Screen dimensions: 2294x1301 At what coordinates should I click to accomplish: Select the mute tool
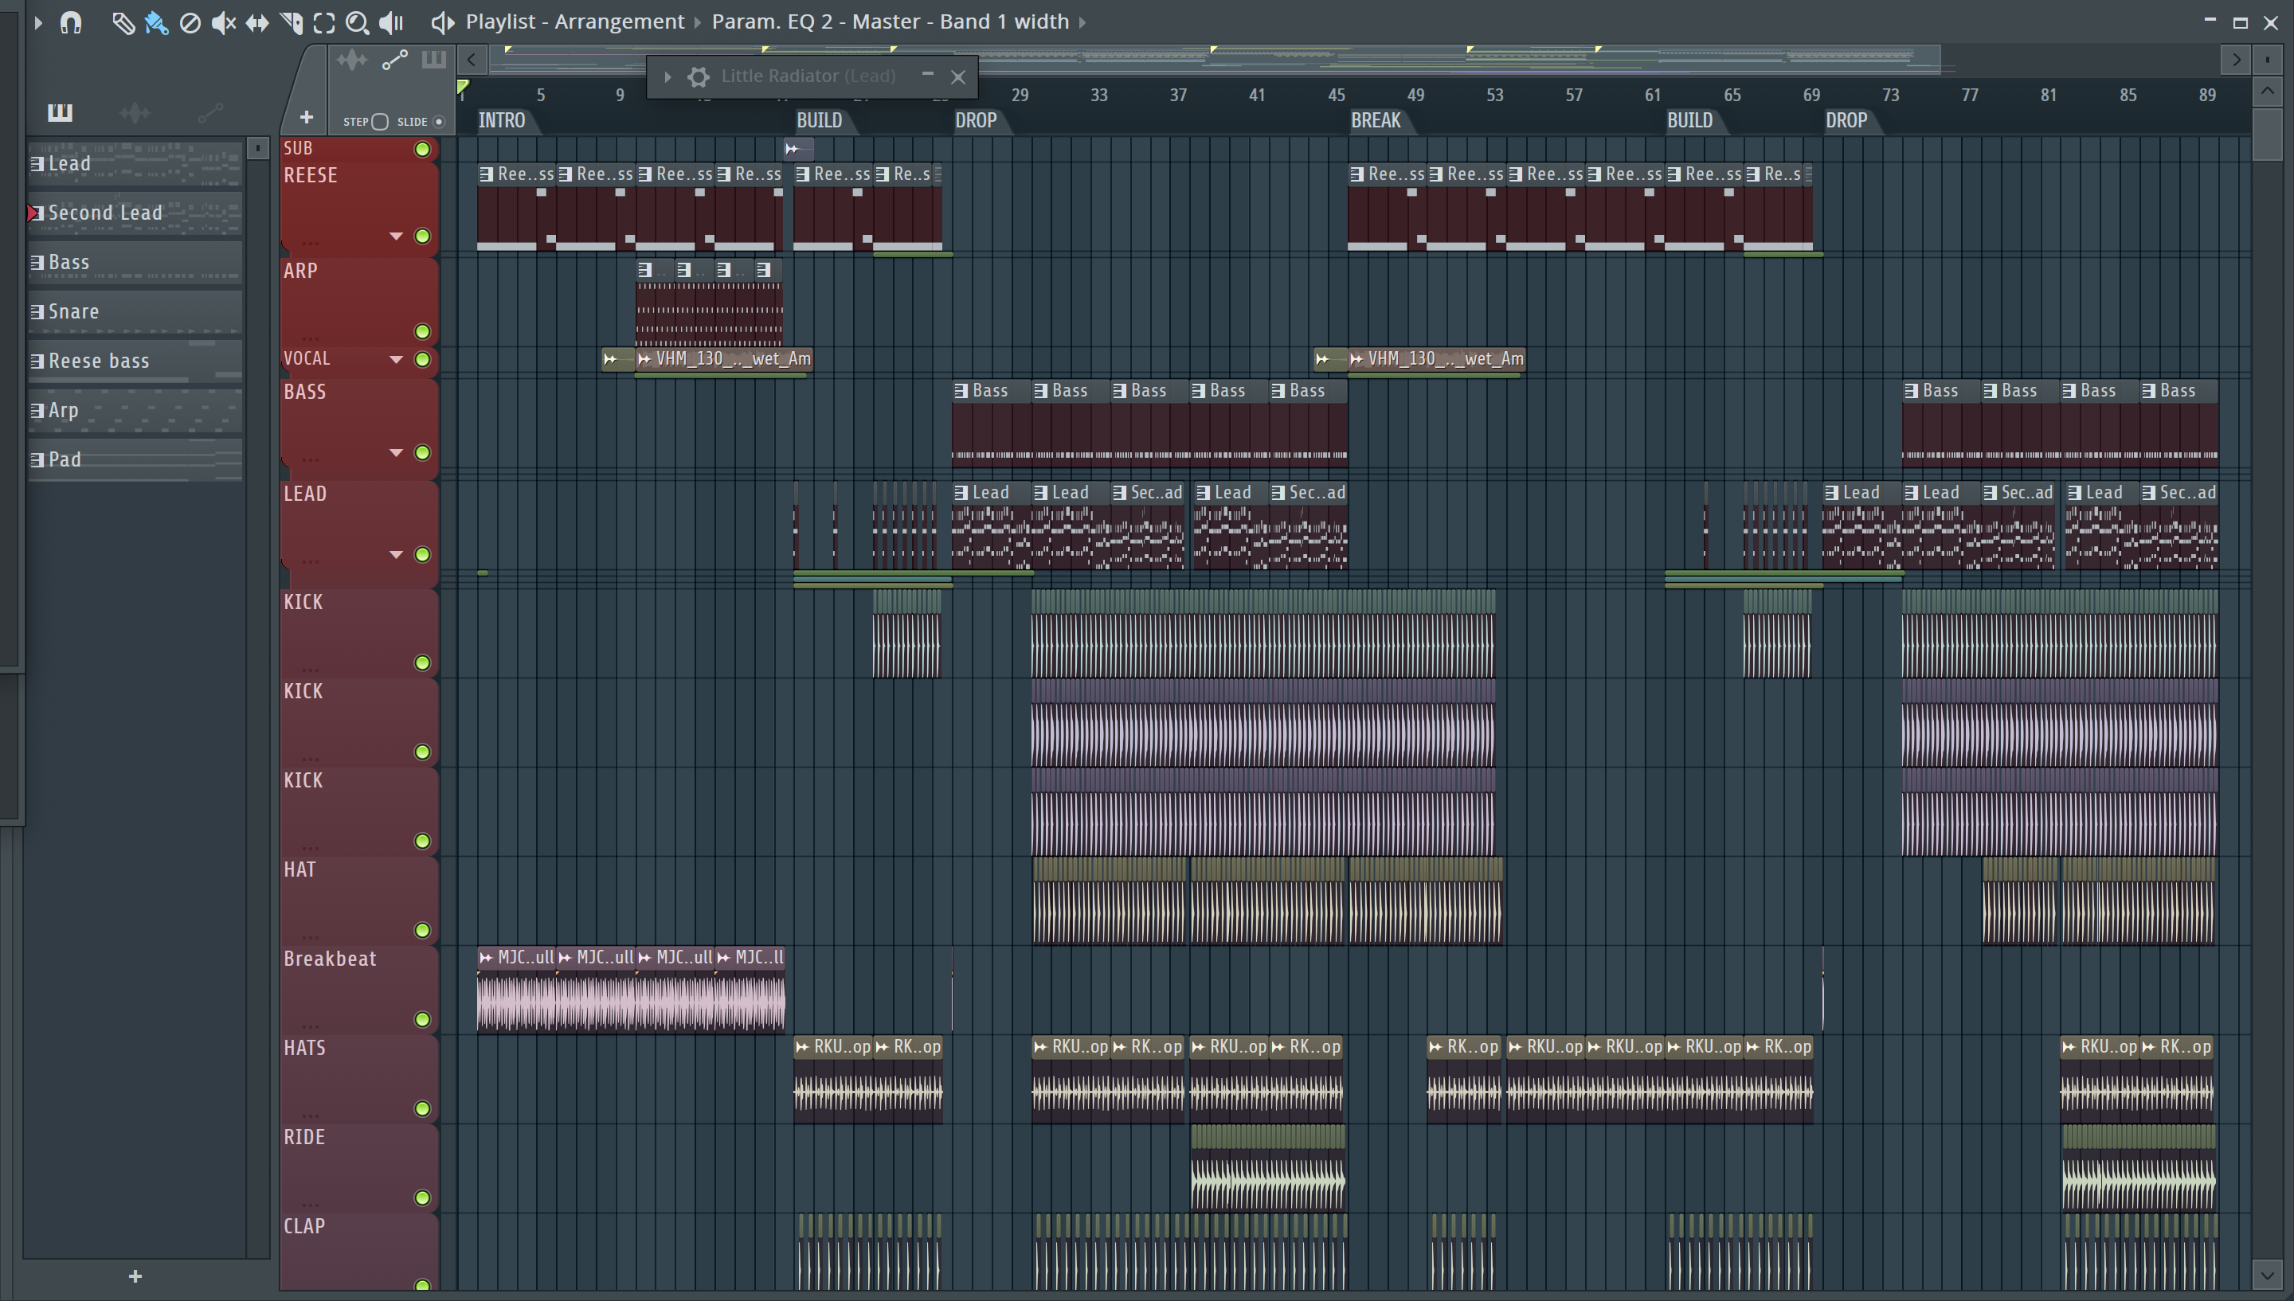223,22
